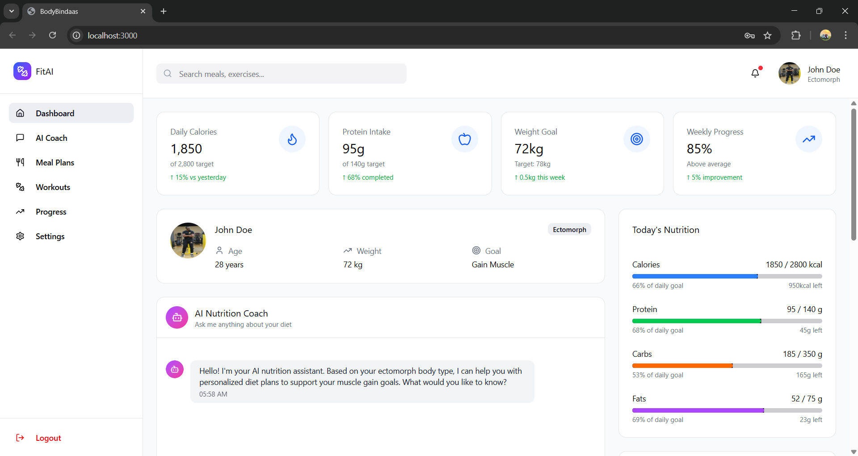This screenshot has width=858, height=456.
Task: Open AI Coach from the sidebar
Action: 71,138
